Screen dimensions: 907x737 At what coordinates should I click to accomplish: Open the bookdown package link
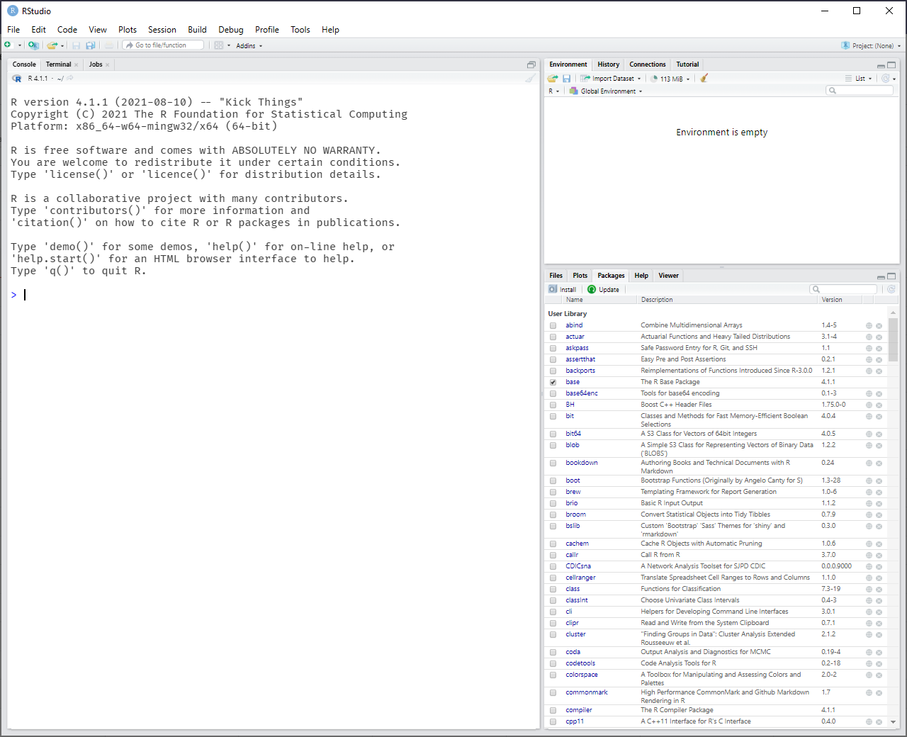(x=582, y=463)
